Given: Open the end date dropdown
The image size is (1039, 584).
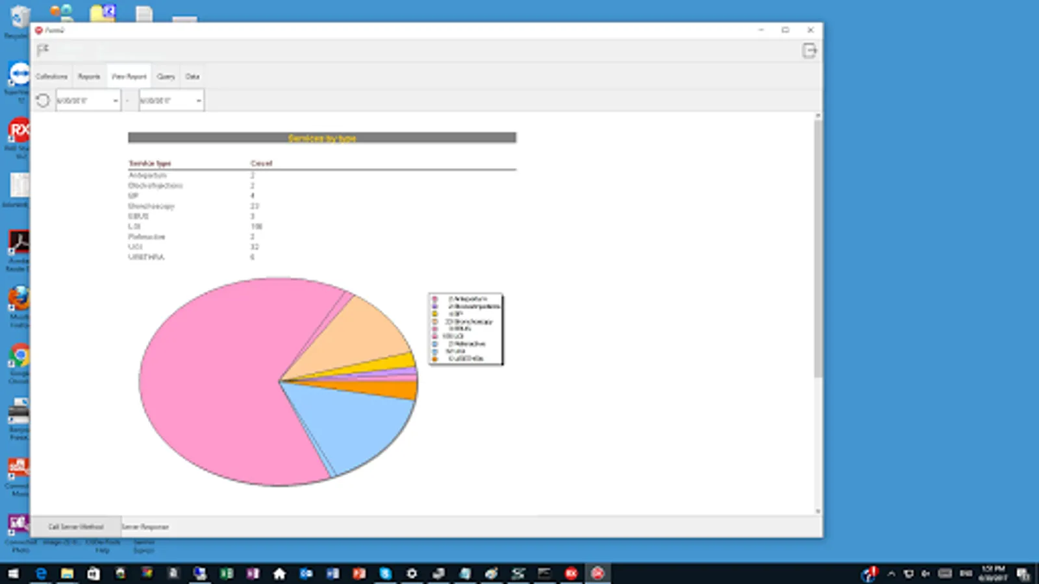Looking at the screenshot, I should (198, 100).
